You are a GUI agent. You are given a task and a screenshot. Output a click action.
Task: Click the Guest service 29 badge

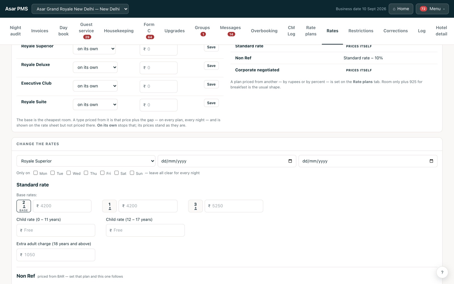[87, 37]
